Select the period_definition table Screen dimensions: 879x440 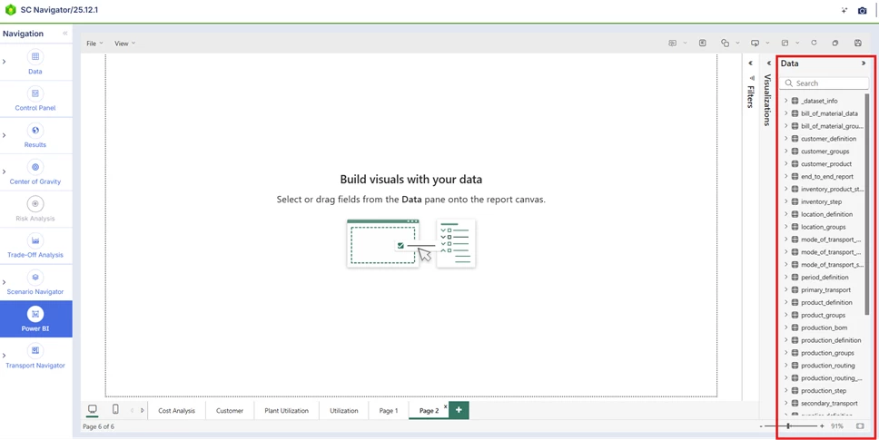pos(825,277)
